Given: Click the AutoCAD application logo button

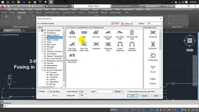Looking at the screenshot, I should 2,7.
